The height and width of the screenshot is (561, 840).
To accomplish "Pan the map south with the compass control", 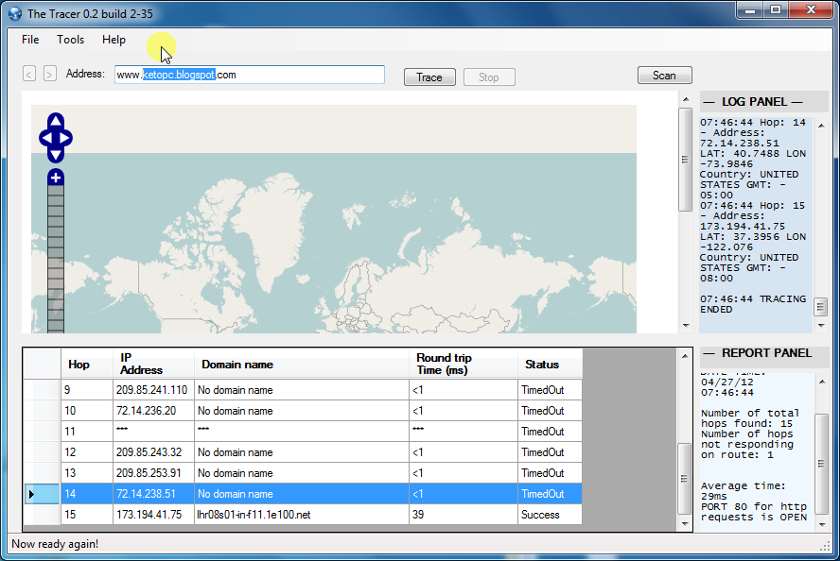I will tap(55, 154).
